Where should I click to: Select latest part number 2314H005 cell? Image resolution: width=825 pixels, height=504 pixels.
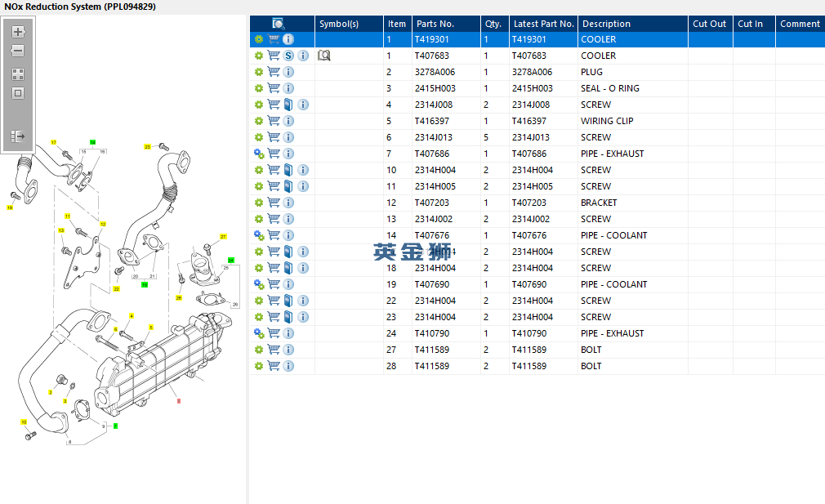tap(543, 185)
